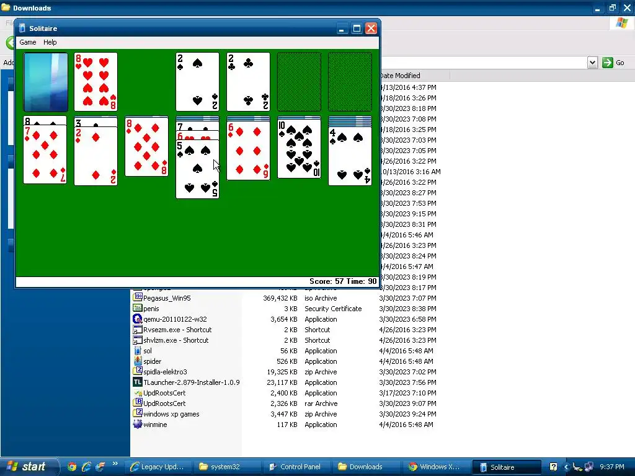This screenshot has height=476, width=635.
Task: Click the Solitaire title bar icon
Action: [x=22, y=29]
